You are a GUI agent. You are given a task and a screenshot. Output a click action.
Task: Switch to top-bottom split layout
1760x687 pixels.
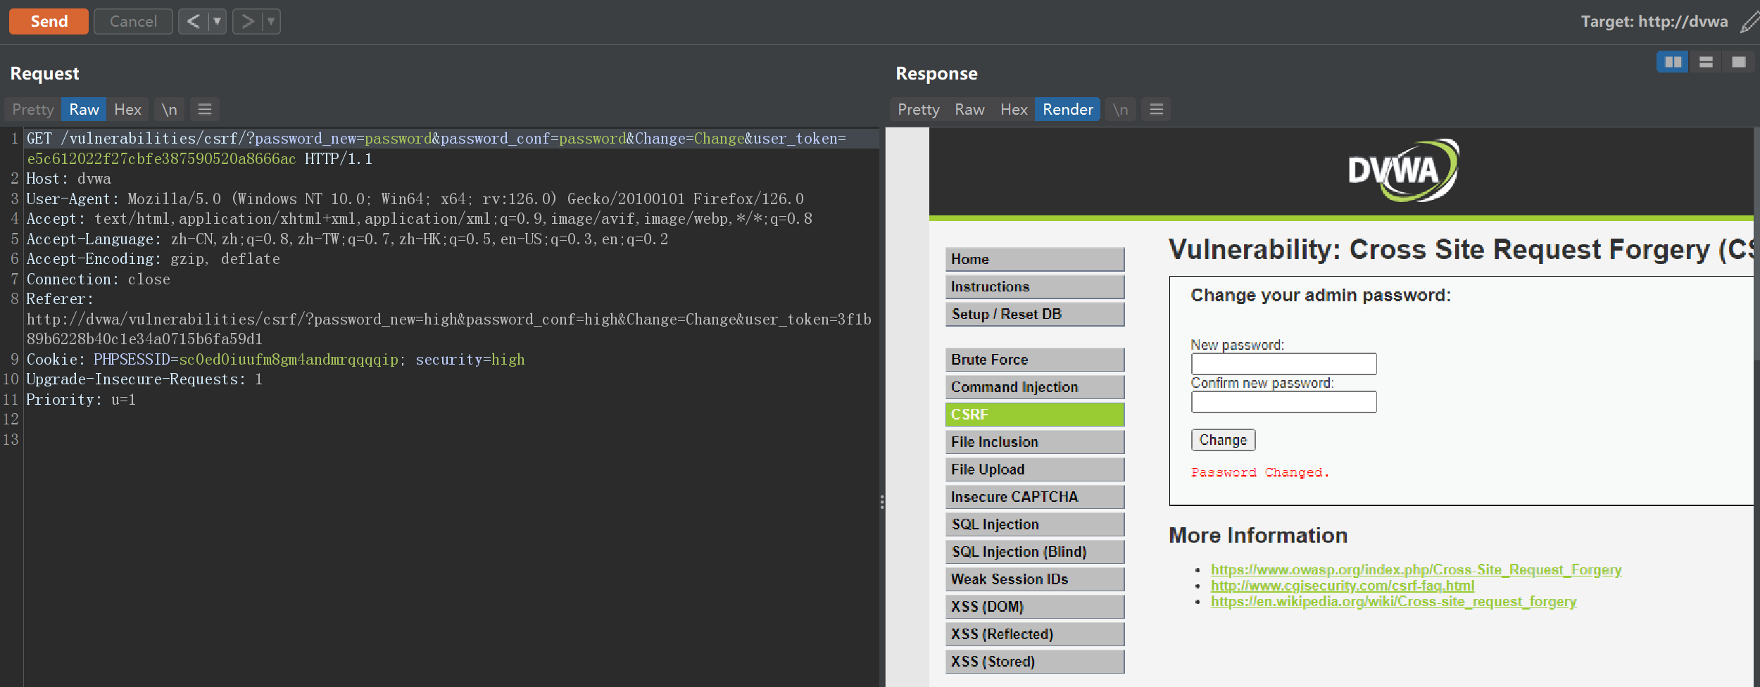(x=1706, y=63)
